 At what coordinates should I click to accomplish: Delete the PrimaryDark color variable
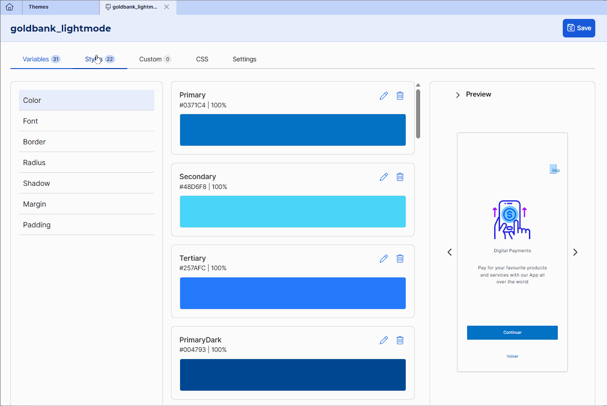point(400,340)
